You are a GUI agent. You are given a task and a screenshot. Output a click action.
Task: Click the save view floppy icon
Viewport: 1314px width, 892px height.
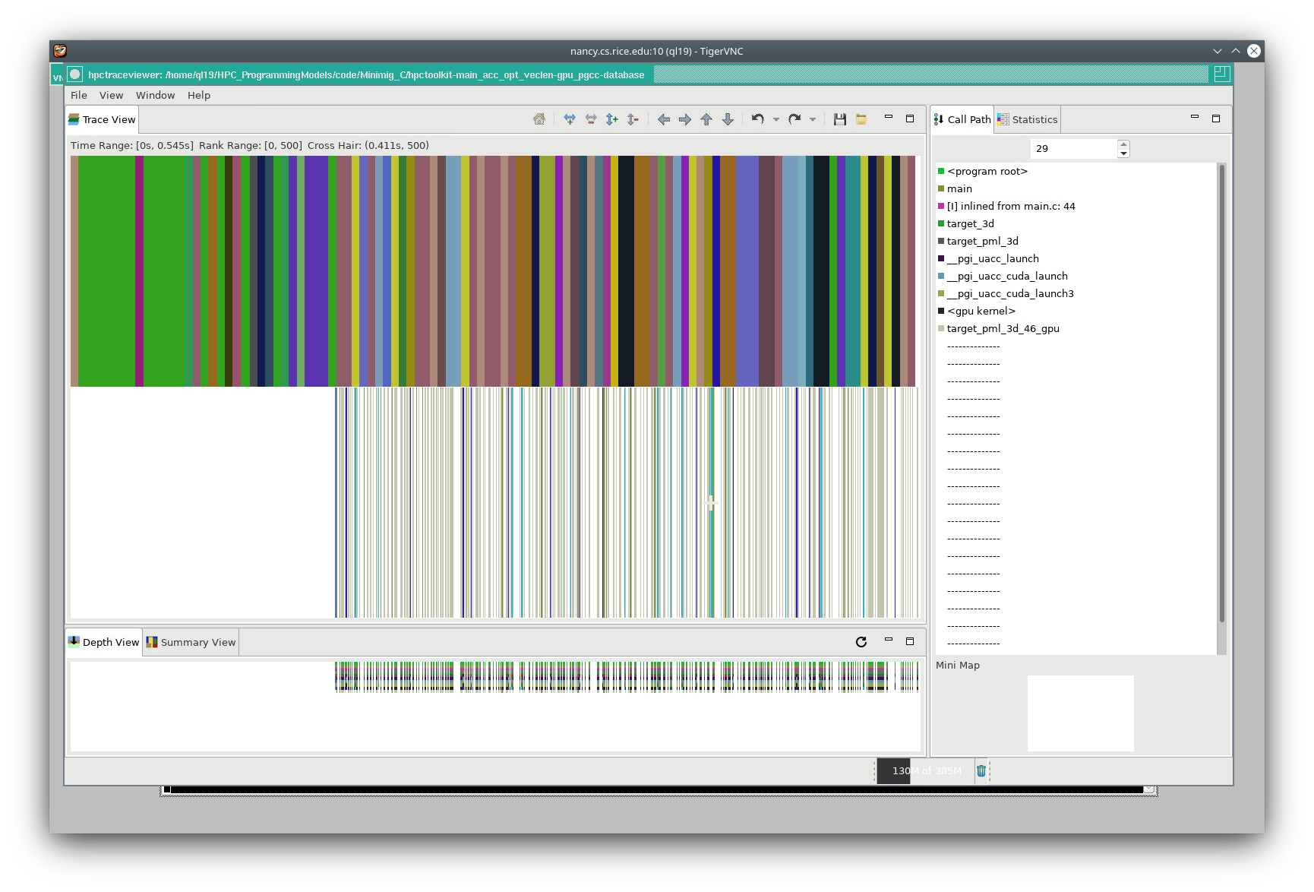(x=840, y=119)
